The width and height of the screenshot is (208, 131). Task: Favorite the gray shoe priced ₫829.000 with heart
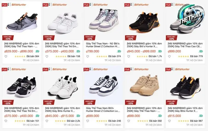point(6,57)
